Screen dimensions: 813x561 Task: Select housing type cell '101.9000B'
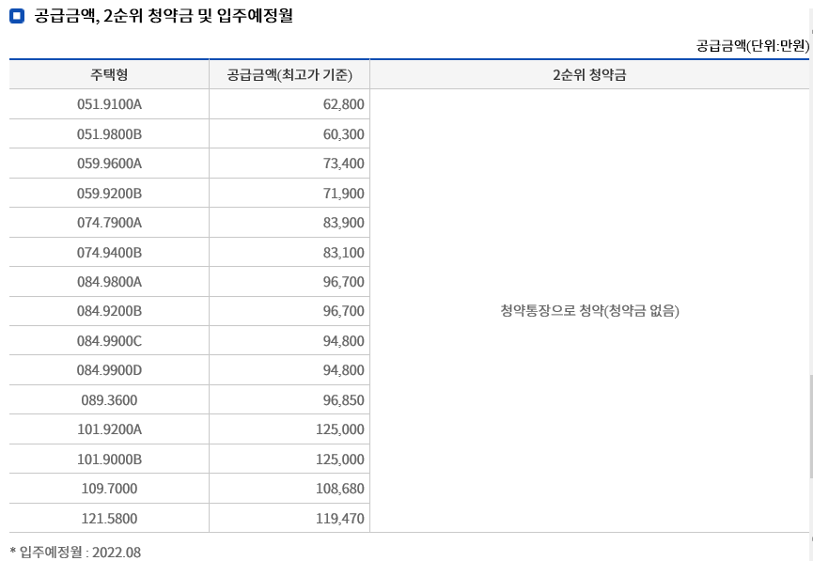coord(109,459)
